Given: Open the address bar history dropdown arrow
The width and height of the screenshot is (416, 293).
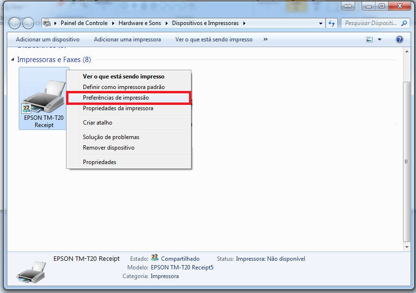Looking at the screenshot, I should click(x=321, y=23).
